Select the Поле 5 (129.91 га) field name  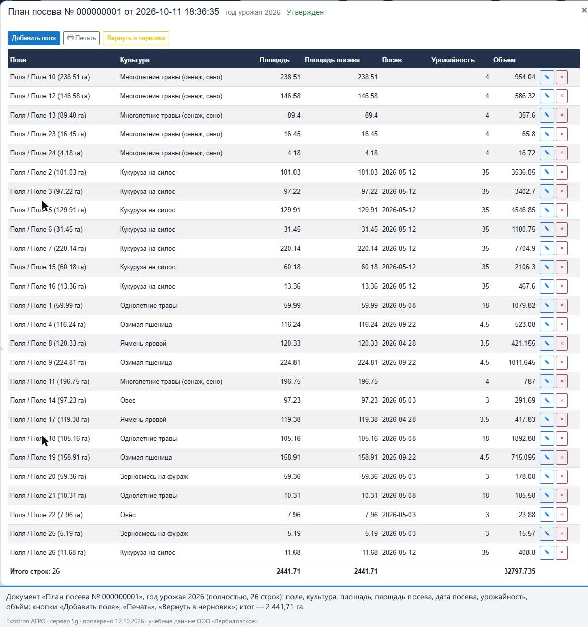48,210
